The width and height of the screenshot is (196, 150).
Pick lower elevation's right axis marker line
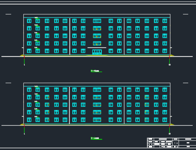tap(170, 129)
